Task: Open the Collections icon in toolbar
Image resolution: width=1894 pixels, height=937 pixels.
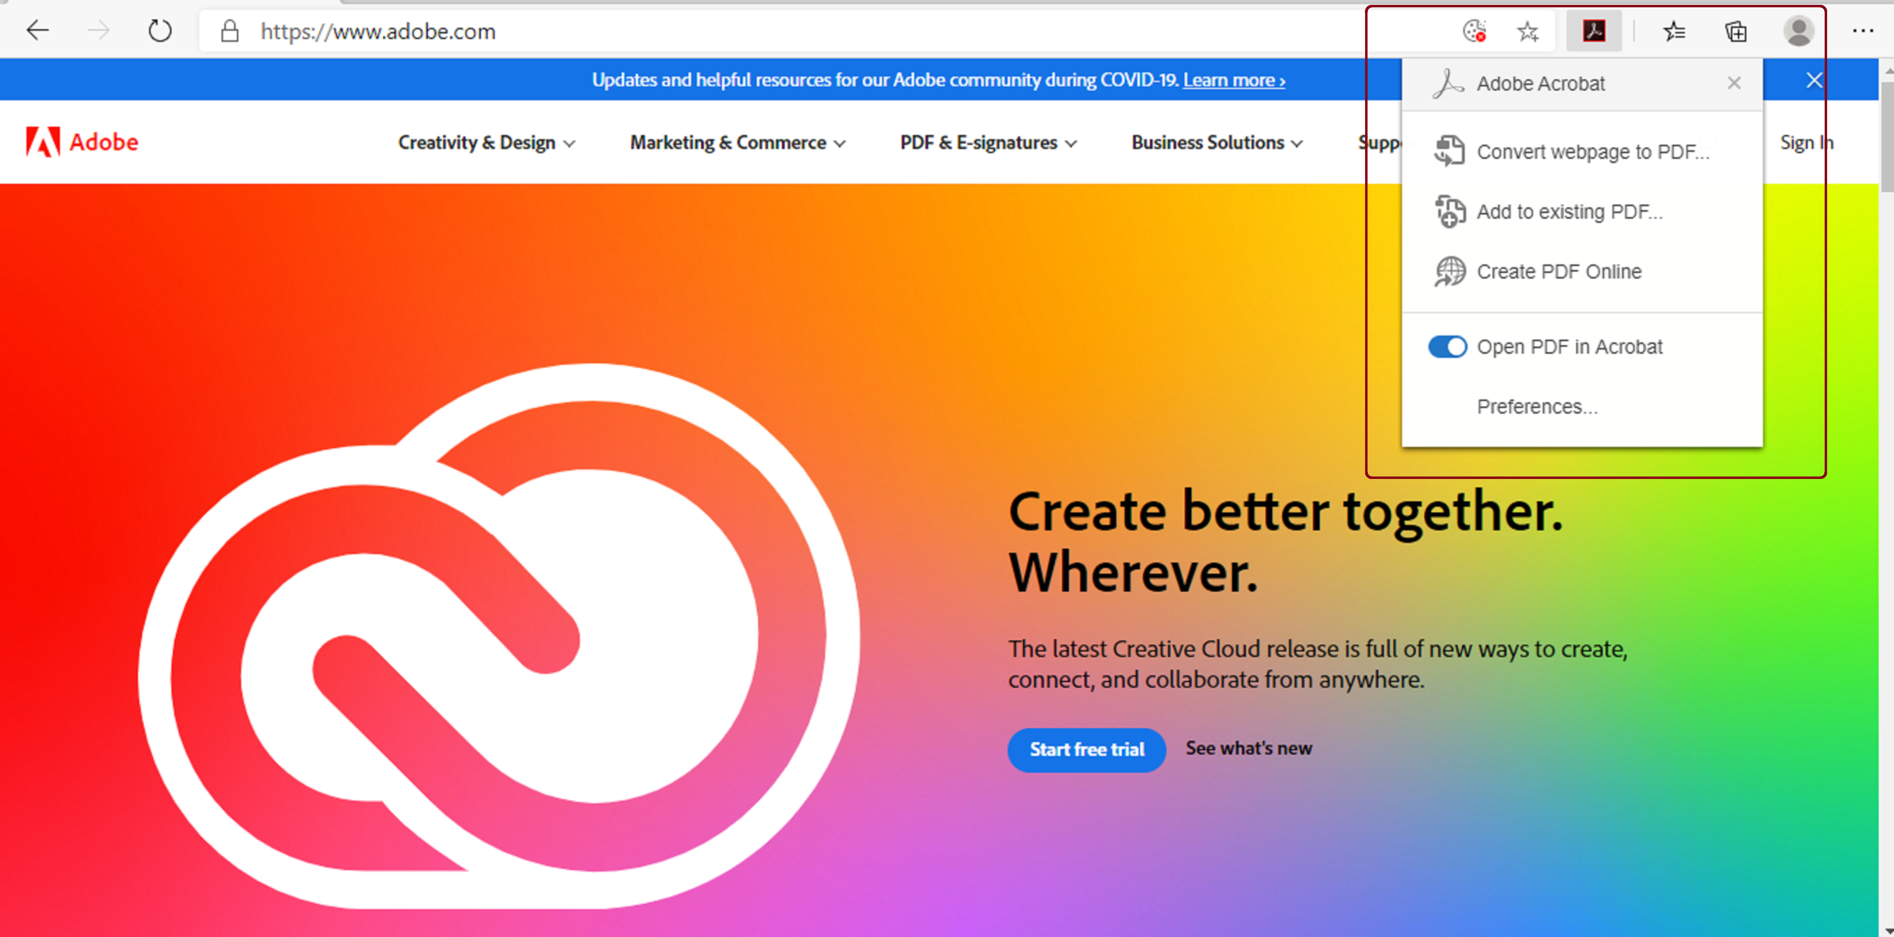Action: pos(1736,32)
